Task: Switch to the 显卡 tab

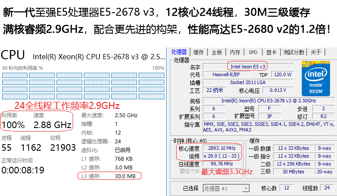Action: point(271,52)
